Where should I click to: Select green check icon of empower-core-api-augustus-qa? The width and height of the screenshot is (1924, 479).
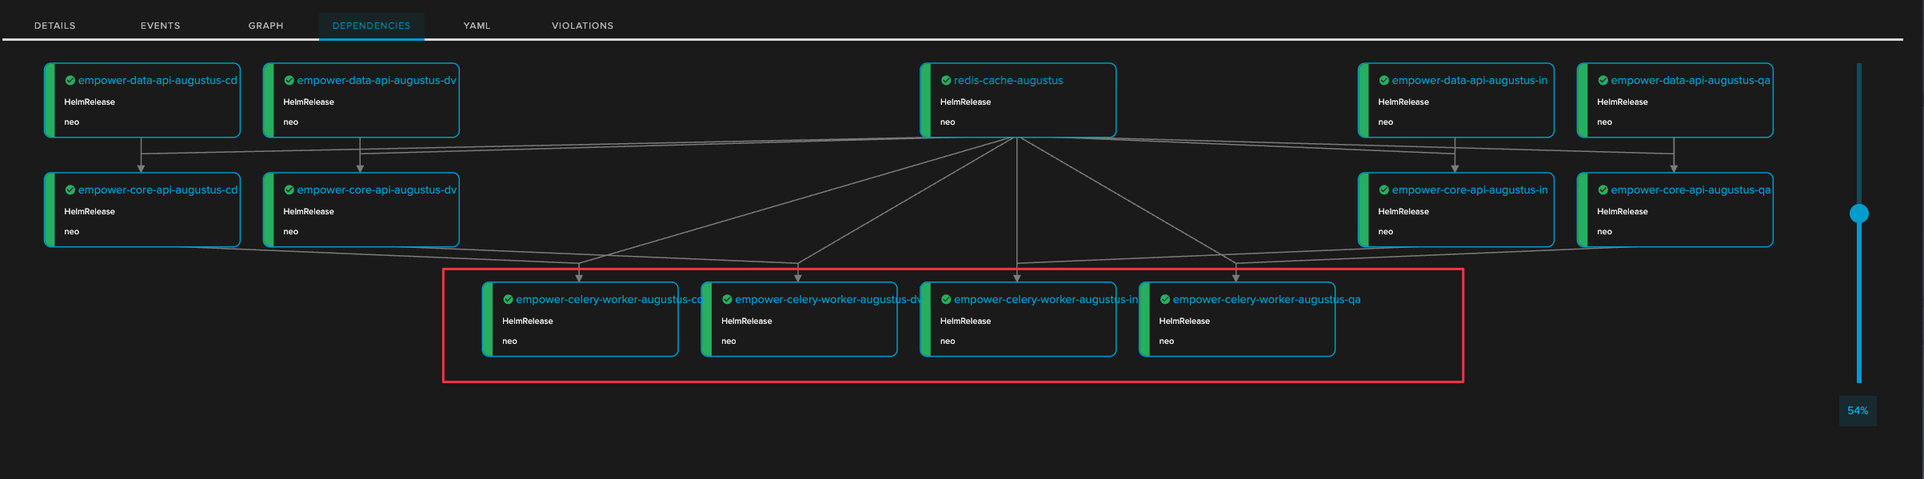click(1603, 190)
